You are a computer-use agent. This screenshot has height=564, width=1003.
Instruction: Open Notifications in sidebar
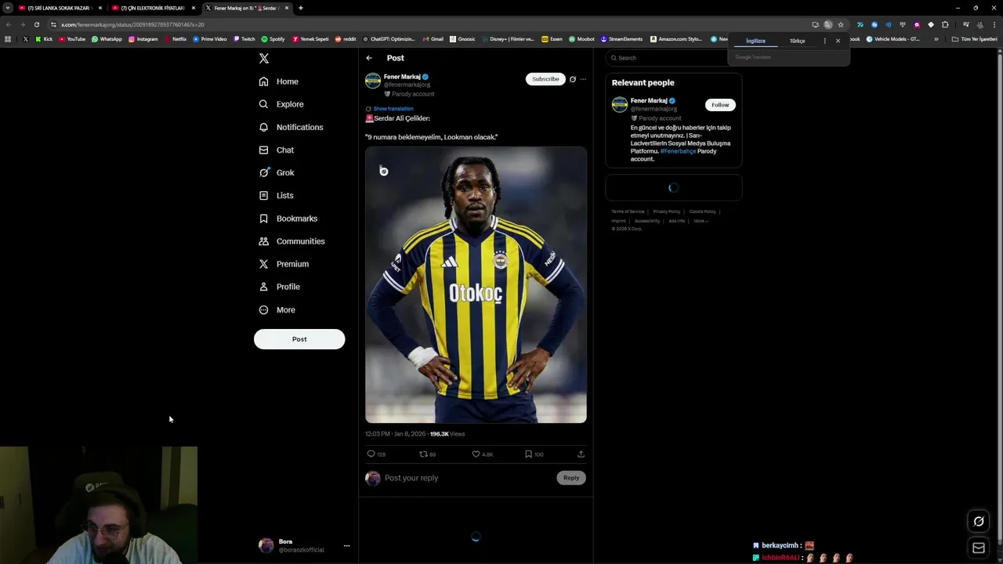coord(291,127)
